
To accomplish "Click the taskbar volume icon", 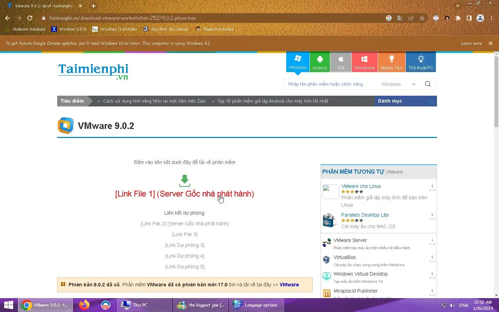I will pyautogui.click(x=452, y=305).
